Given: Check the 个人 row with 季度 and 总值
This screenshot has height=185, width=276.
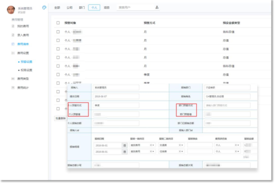Looking at the screenshot, I should (58, 75).
